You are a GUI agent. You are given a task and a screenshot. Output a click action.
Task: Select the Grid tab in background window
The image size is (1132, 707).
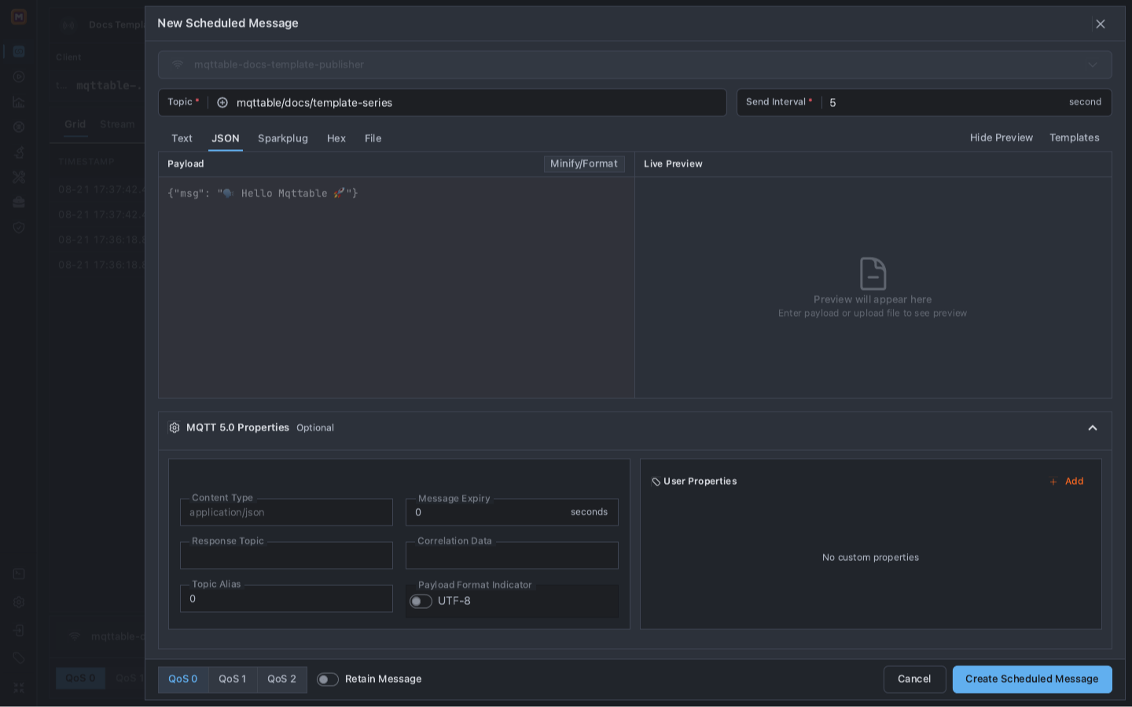(x=75, y=124)
